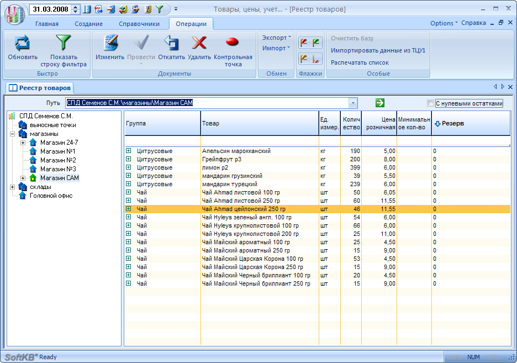Enable the С нулевыми остатками checkbox
This screenshot has width=517, height=363.
[430, 103]
